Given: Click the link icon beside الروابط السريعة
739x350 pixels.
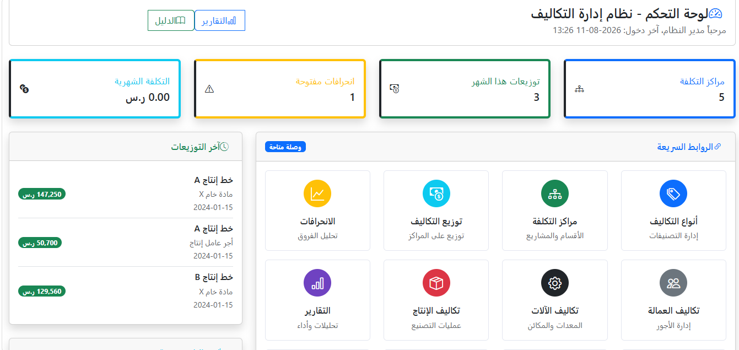Looking at the screenshot, I should (718, 147).
